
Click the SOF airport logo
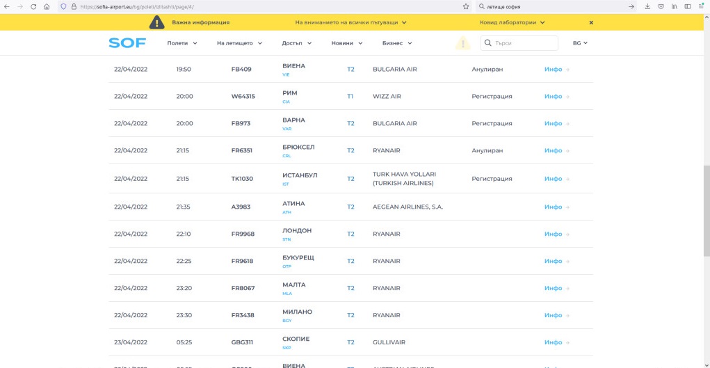(x=127, y=43)
